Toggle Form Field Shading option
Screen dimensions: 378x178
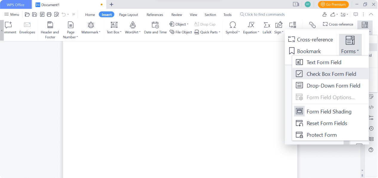[x=329, y=111]
